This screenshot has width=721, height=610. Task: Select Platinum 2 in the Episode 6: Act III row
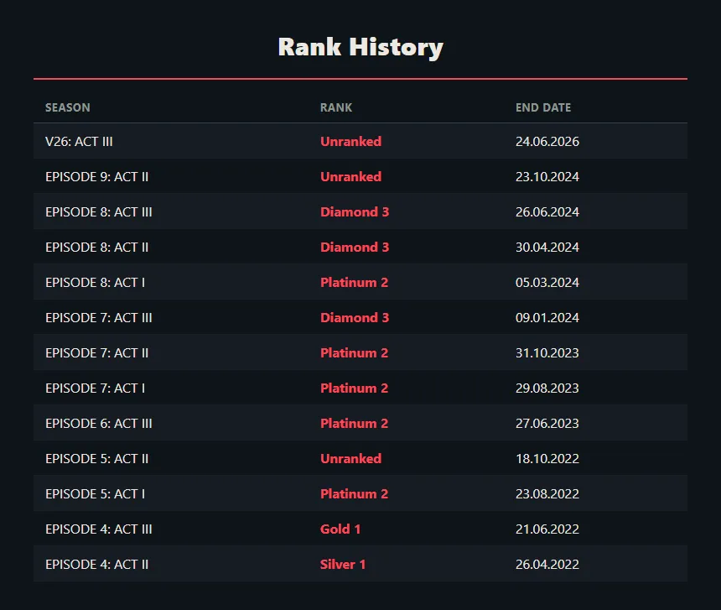click(x=354, y=424)
